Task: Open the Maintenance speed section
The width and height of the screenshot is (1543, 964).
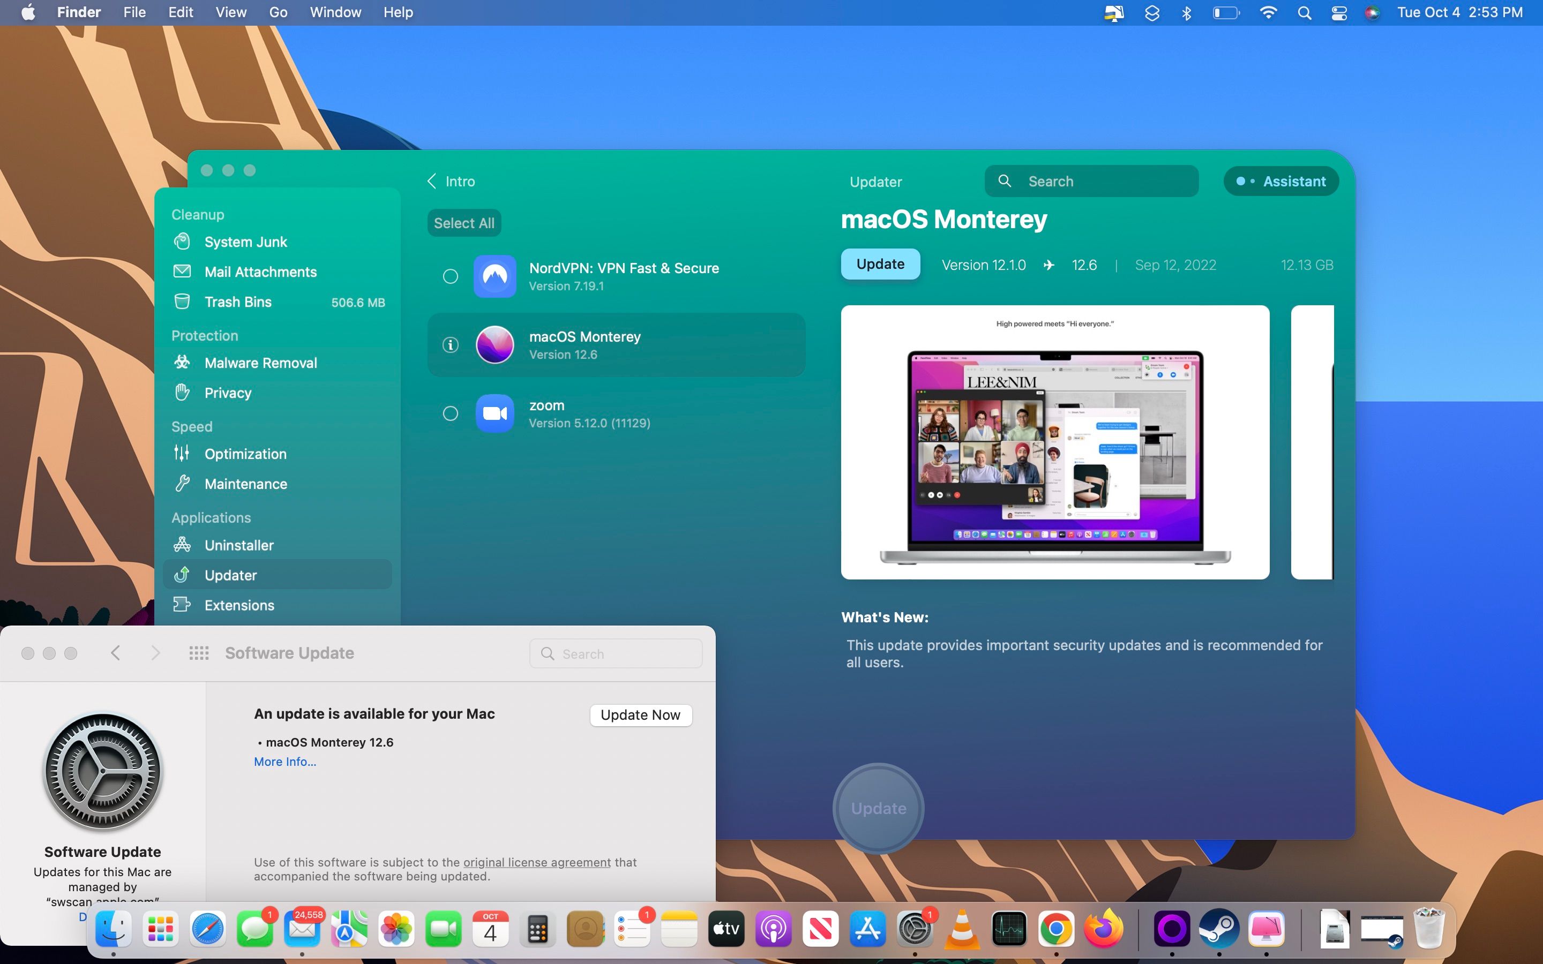Action: click(x=245, y=483)
